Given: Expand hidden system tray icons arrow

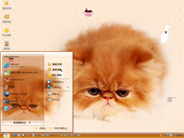Looking at the screenshot, I should pyautogui.click(x=161, y=135).
